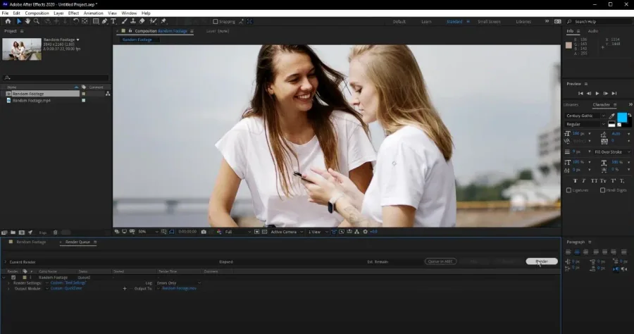
Task: Toggle the composition viewer lock icon
Action: tap(130, 31)
